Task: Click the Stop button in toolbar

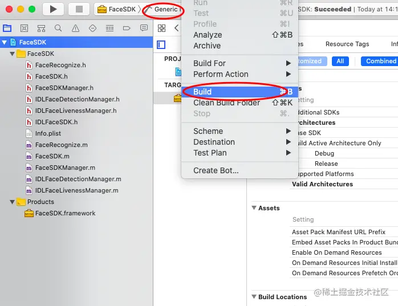Action: (79, 9)
